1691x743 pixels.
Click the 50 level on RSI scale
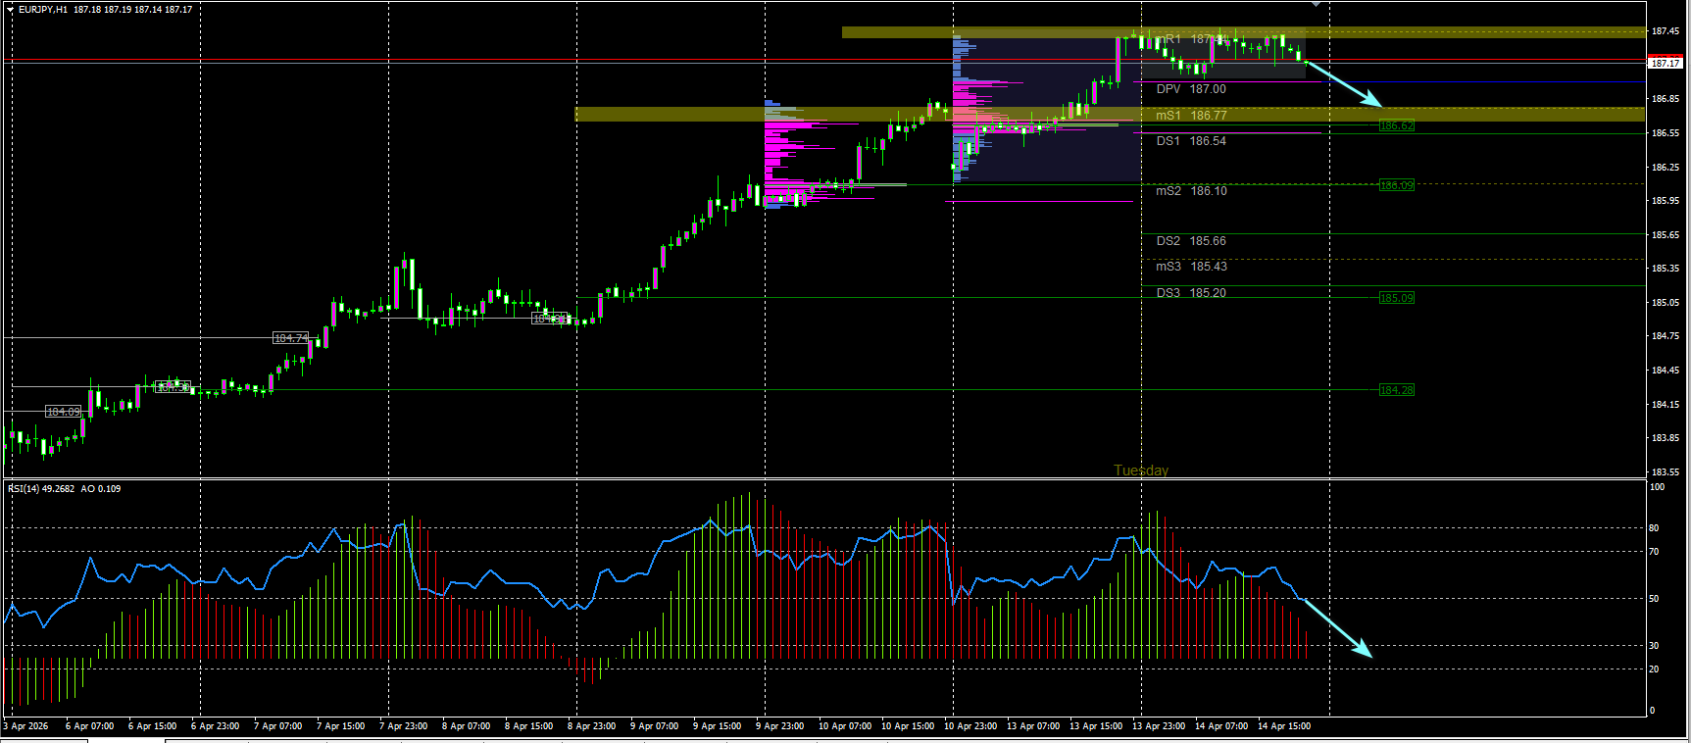pyautogui.click(x=1654, y=599)
